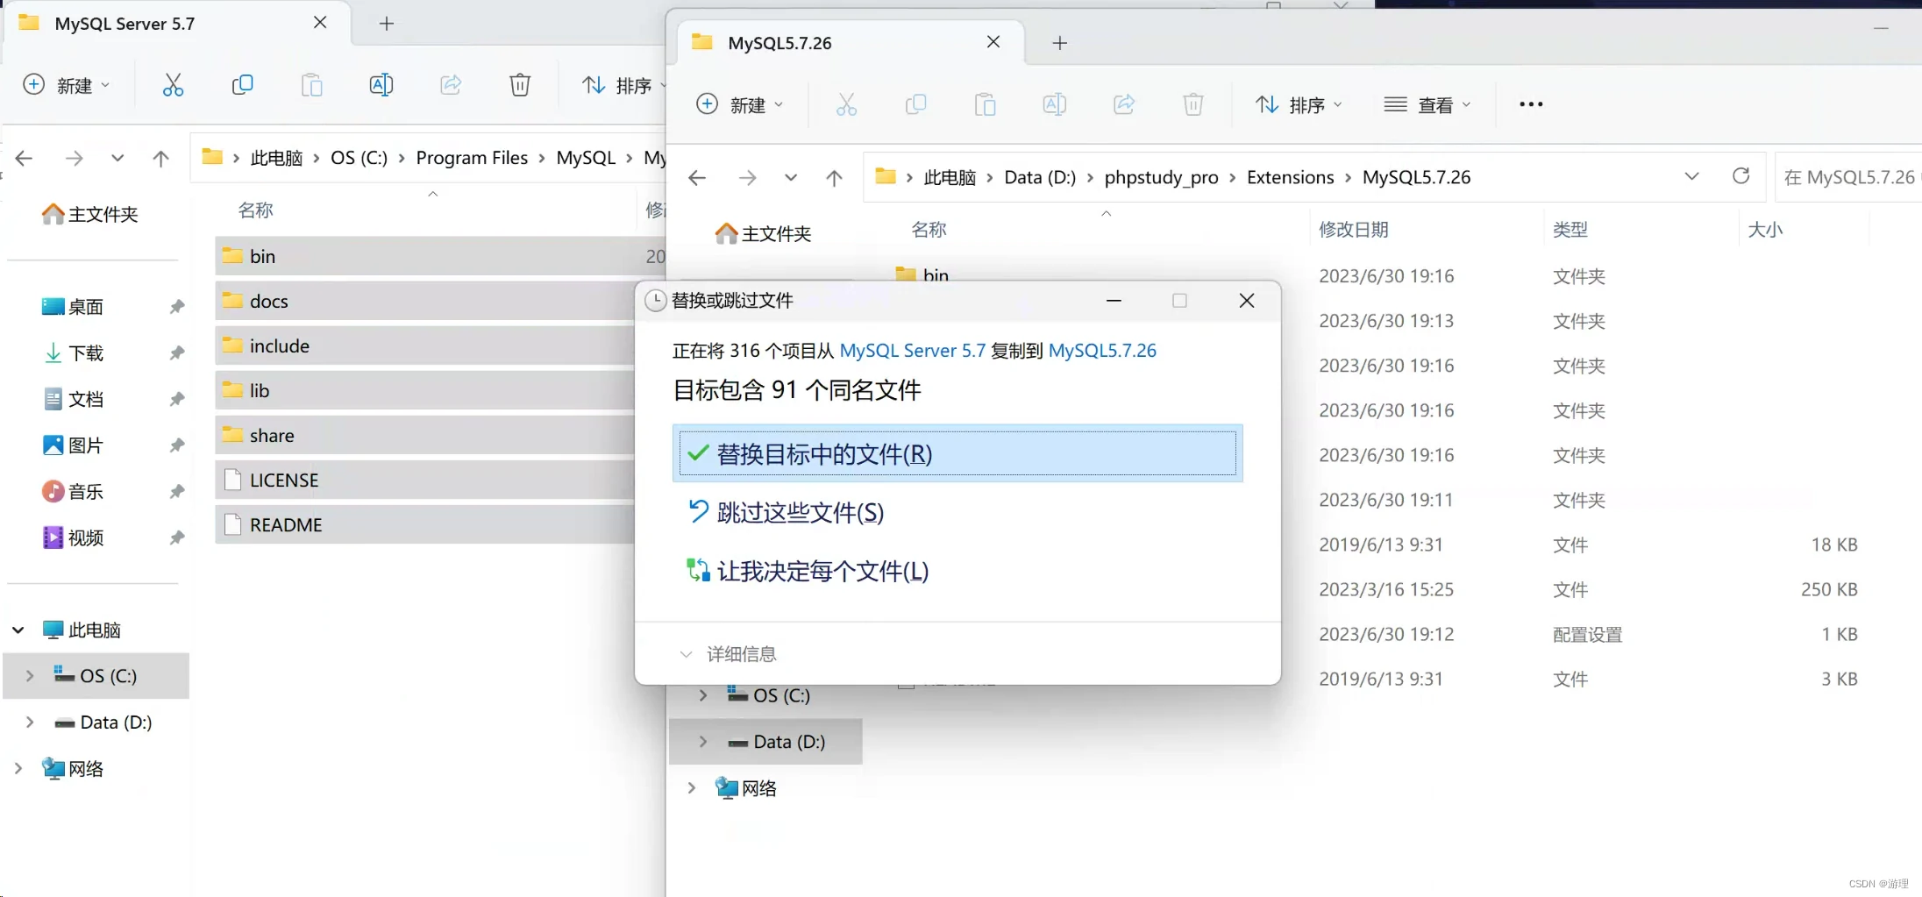Image resolution: width=1922 pixels, height=897 pixels.
Task: Click Delete trash icon in MySQL Server 5.7 toolbar
Action: click(520, 85)
